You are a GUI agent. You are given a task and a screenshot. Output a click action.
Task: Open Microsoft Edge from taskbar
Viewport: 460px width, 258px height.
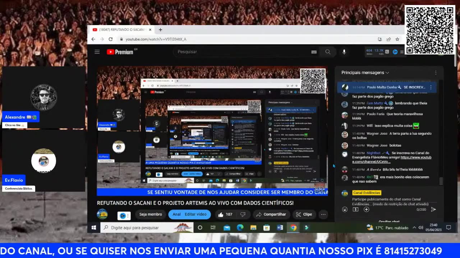click(240, 228)
